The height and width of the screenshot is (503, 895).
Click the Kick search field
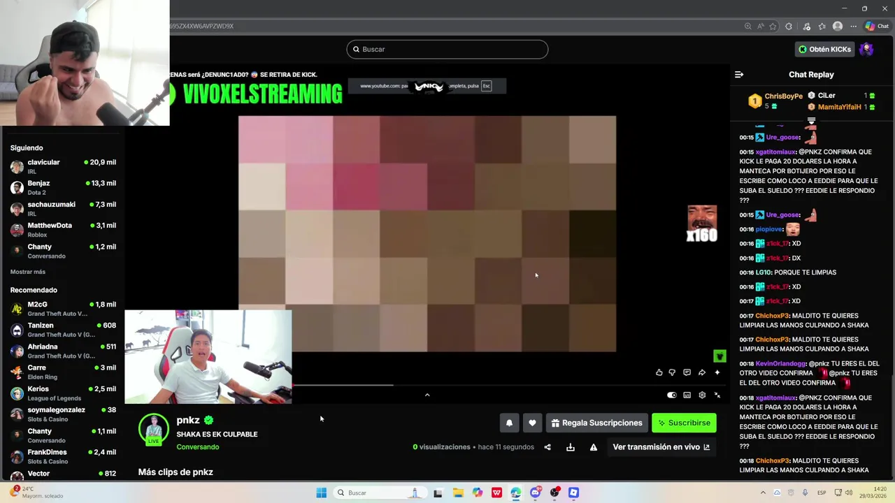click(447, 49)
